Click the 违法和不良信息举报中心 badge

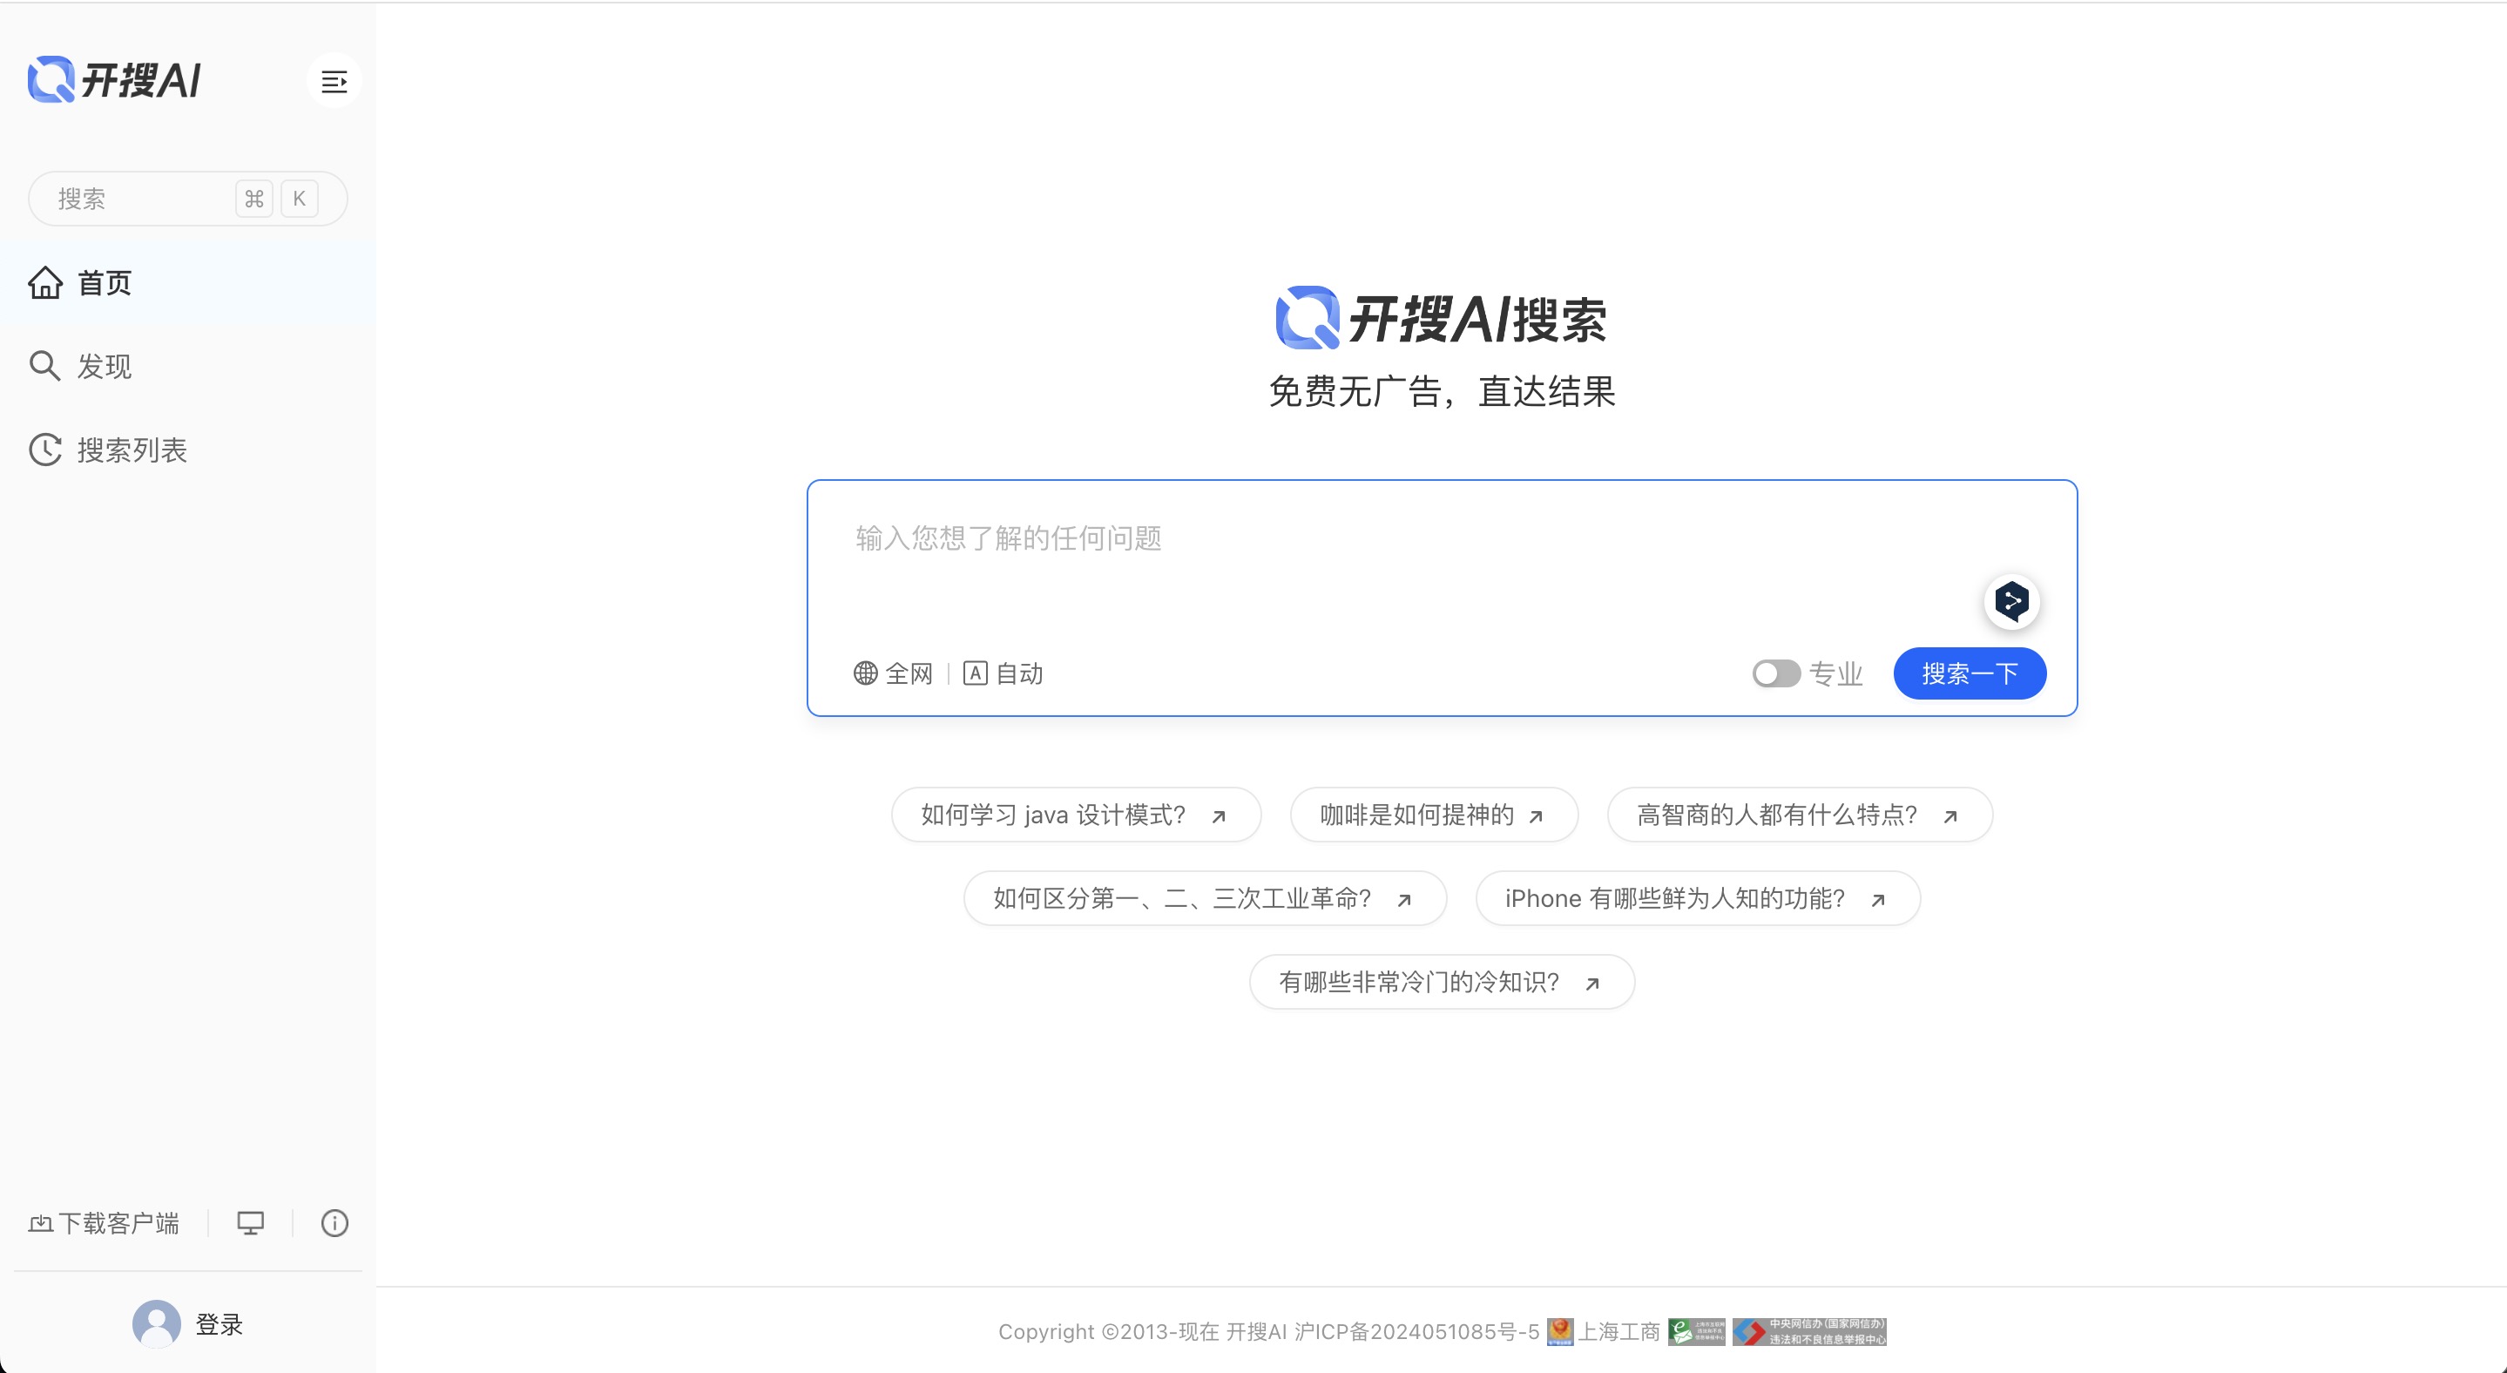pos(1809,1331)
